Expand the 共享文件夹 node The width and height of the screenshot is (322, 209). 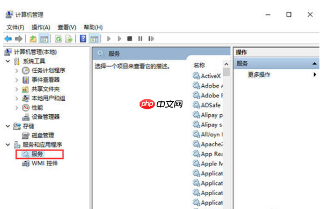[x=17, y=89]
